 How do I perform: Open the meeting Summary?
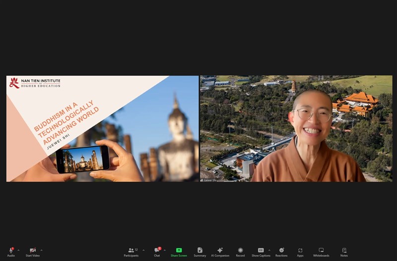tap(199, 251)
